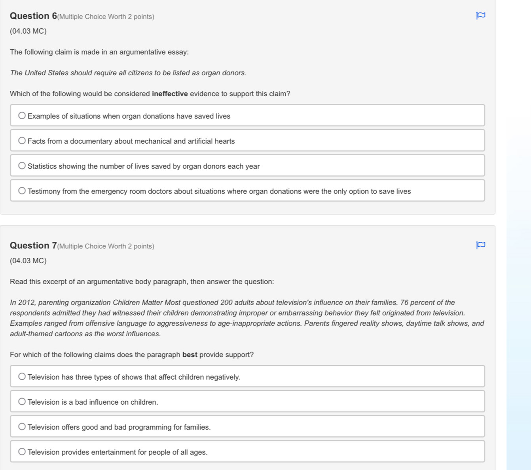Click the italic organ donors claim sentence

point(128,73)
